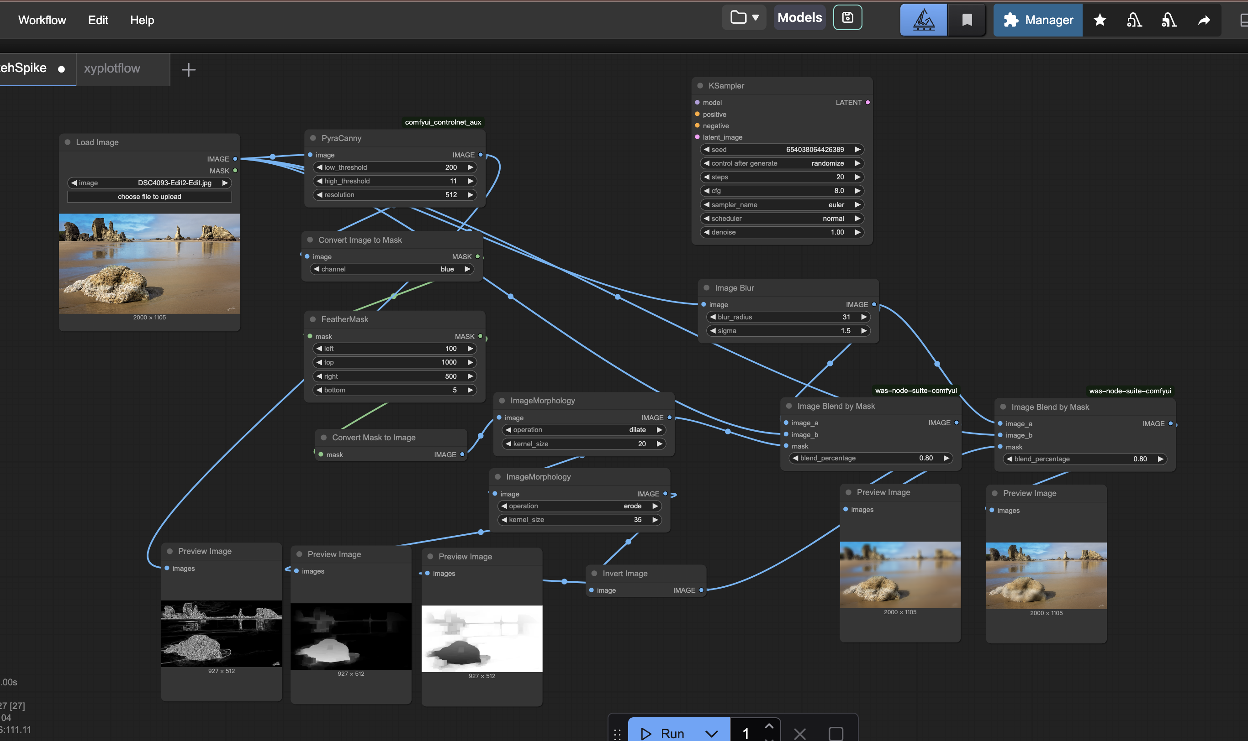The width and height of the screenshot is (1248, 741).
Task: Open the folder dropdown in top bar
Action: point(744,18)
